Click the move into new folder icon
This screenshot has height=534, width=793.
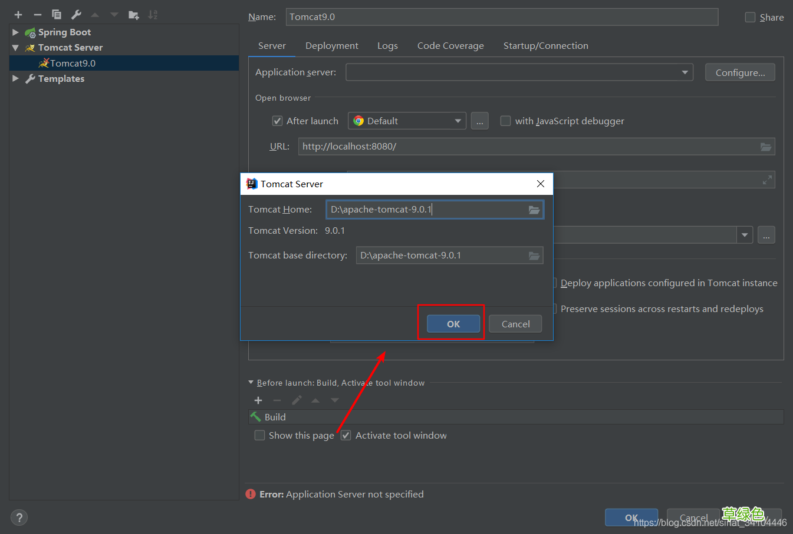(134, 15)
